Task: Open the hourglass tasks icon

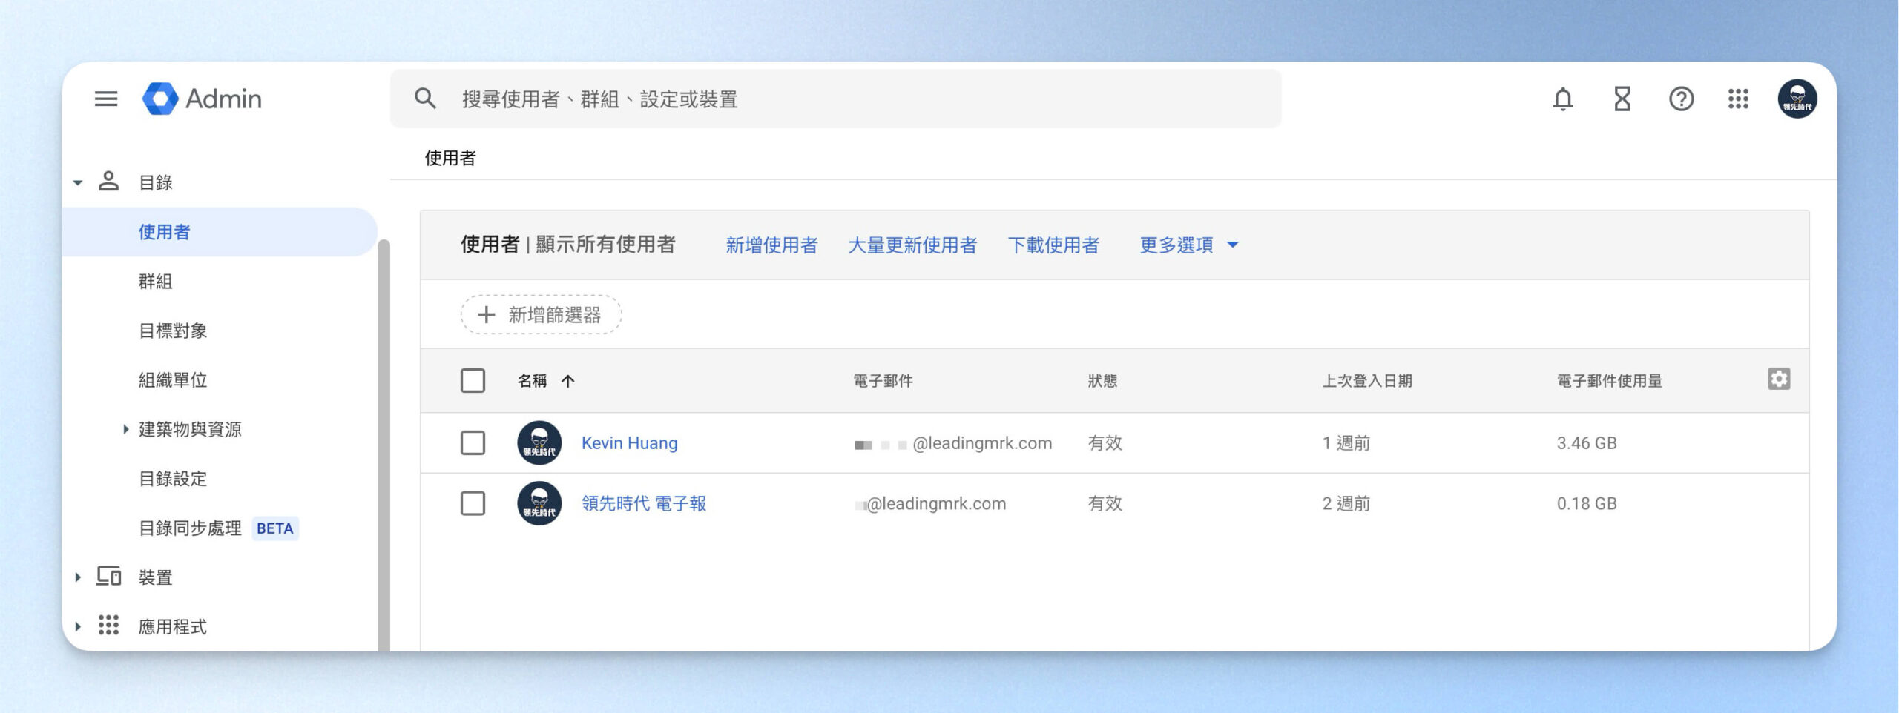Action: click(1622, 99)
